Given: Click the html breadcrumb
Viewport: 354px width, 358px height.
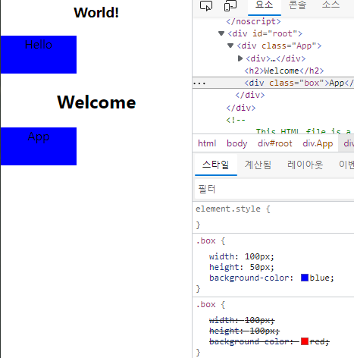Looking at the screenshot, I should coord(207,143).
